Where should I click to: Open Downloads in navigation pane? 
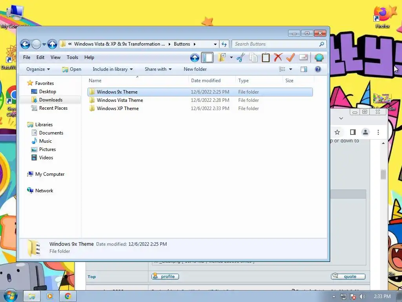(x=51, y=99)
